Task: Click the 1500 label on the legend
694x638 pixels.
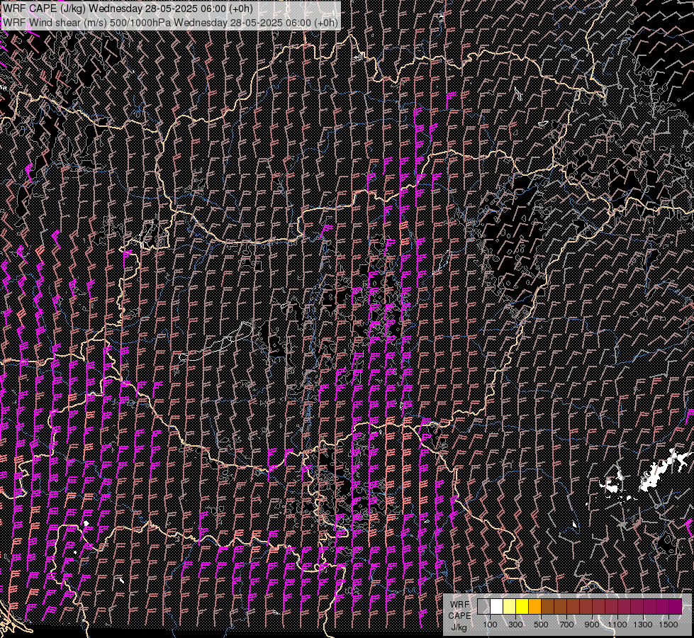Action: pos(668,625)
